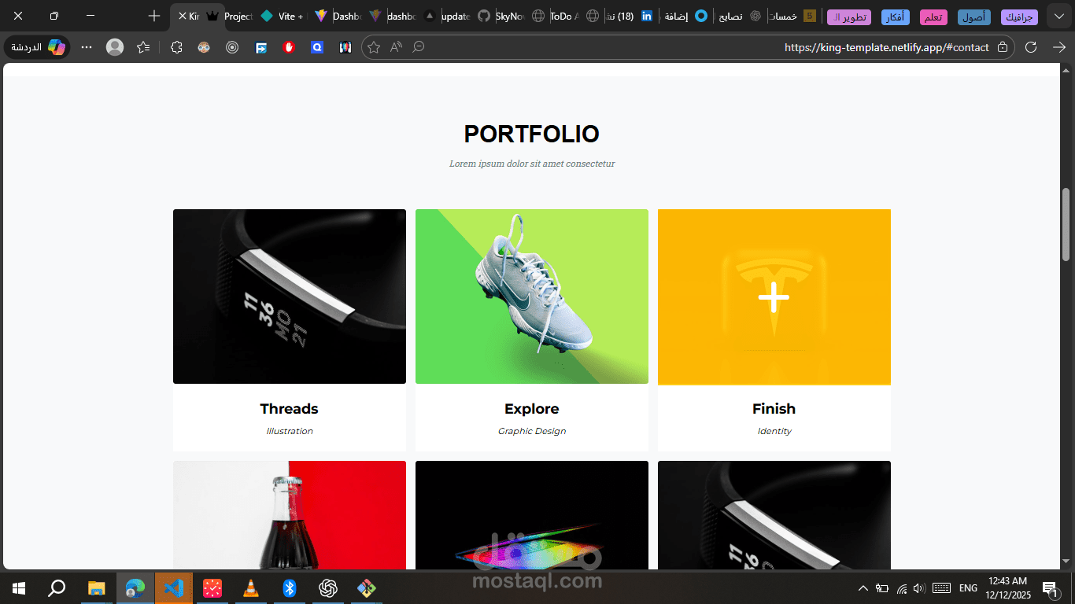Click the PORTFOLIO section heading
Screen dimensions: 1075x604
532,134
